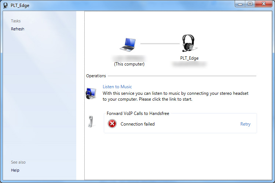The height and width of the screenshot is (183, 275).
Task: Select the PLT_Edge label under the headset
Action: point(189,58)
